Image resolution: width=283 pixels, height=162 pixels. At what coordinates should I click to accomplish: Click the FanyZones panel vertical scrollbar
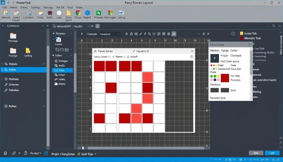[251, 74]
